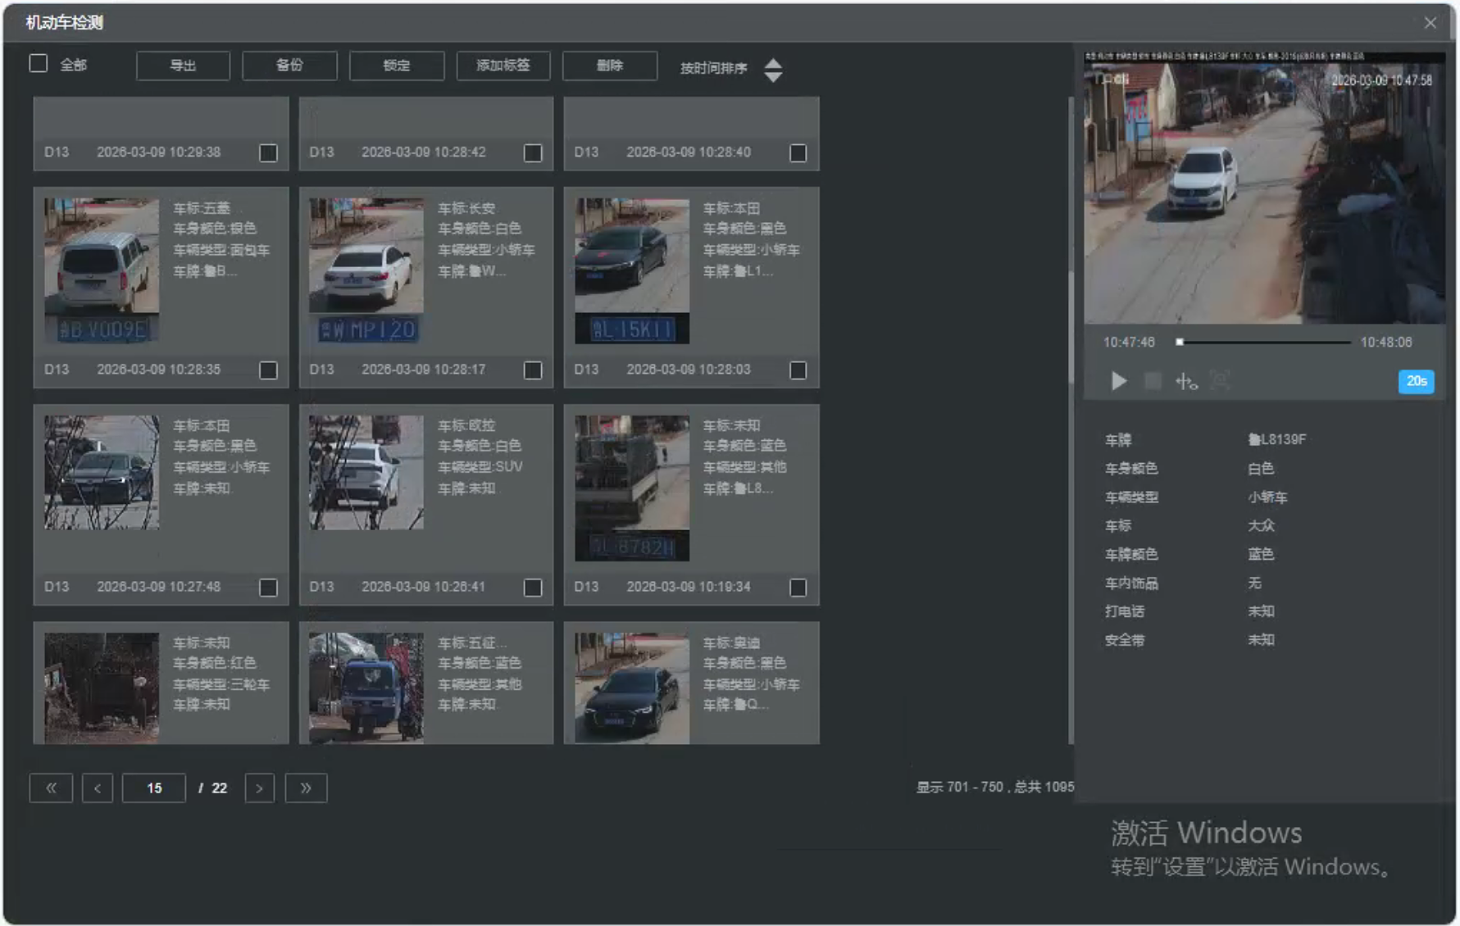Viewport: 1460px width, 926px height.
Task: Close the 机动车检测 window
Action: click(1430, 23)
